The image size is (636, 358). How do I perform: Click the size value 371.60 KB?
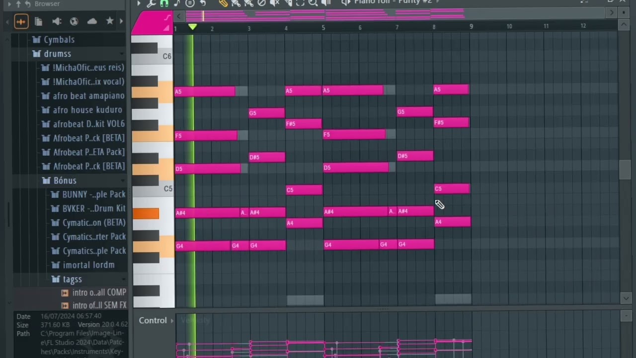coord(55,325)
